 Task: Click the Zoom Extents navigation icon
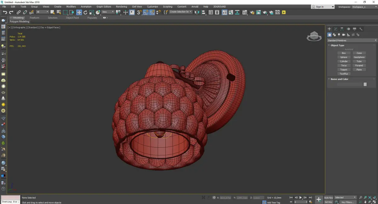[x=370, y=198]
